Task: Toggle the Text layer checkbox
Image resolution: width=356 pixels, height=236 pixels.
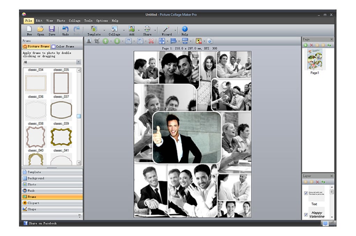Action: click(x=306, y=193)
